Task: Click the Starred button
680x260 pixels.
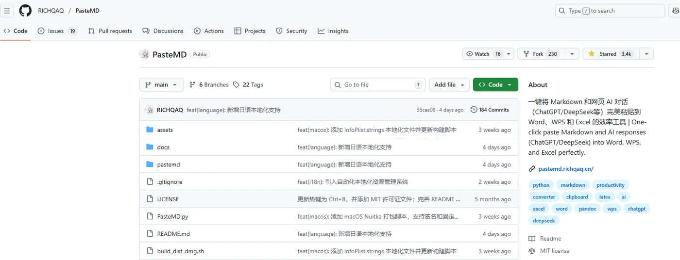Action: click(x=611, y=54)
